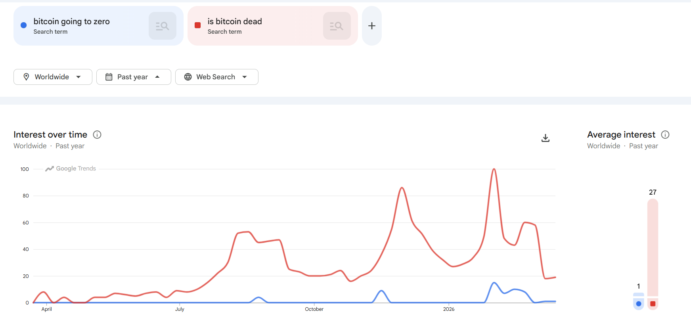Open Average interest info icon

click(x=665, y=135)
